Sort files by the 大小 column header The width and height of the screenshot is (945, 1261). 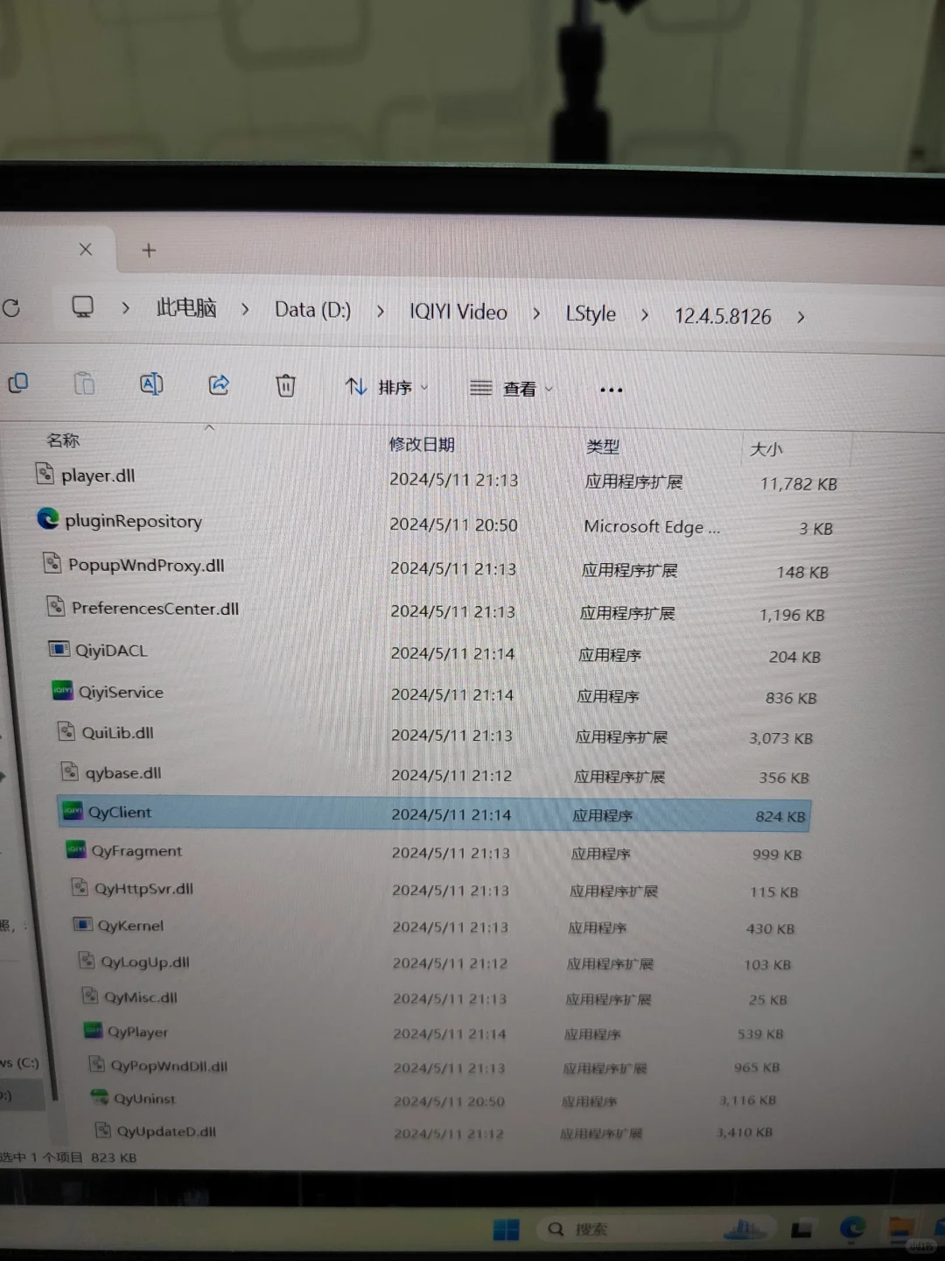point(766,448)
